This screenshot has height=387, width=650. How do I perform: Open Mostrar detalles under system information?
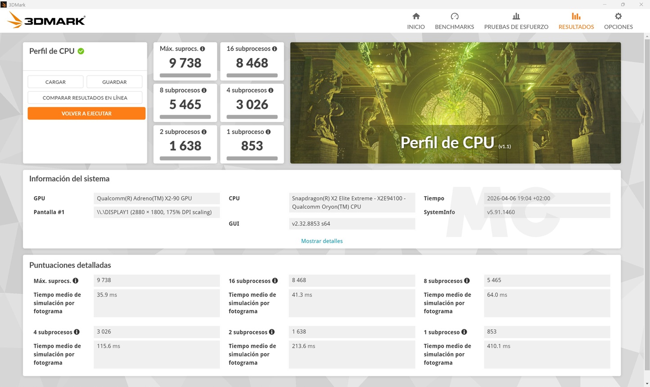tap(322, 241)
